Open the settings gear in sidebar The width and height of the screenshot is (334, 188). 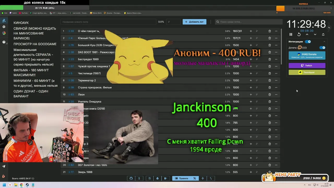click(x=4, y=27)
